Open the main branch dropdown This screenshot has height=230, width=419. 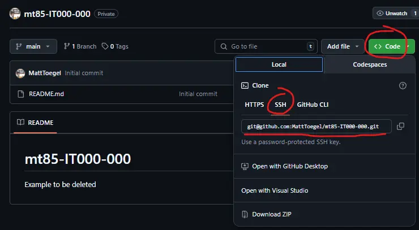[x=33, y=46]
